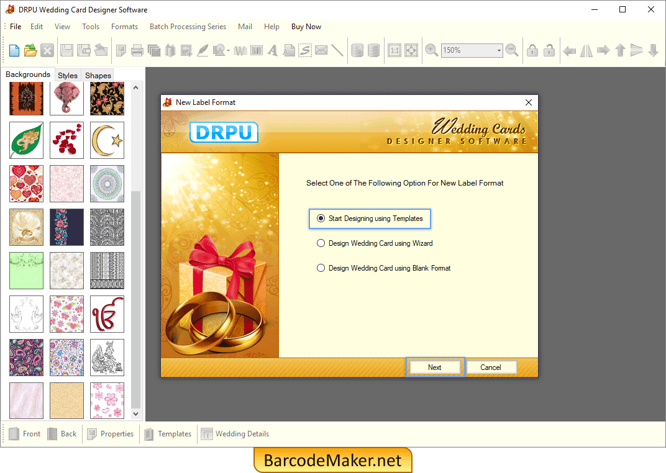This screenshot has height=473, width=666.
Task: Open the File menu
Action: [x=16, y=27]
